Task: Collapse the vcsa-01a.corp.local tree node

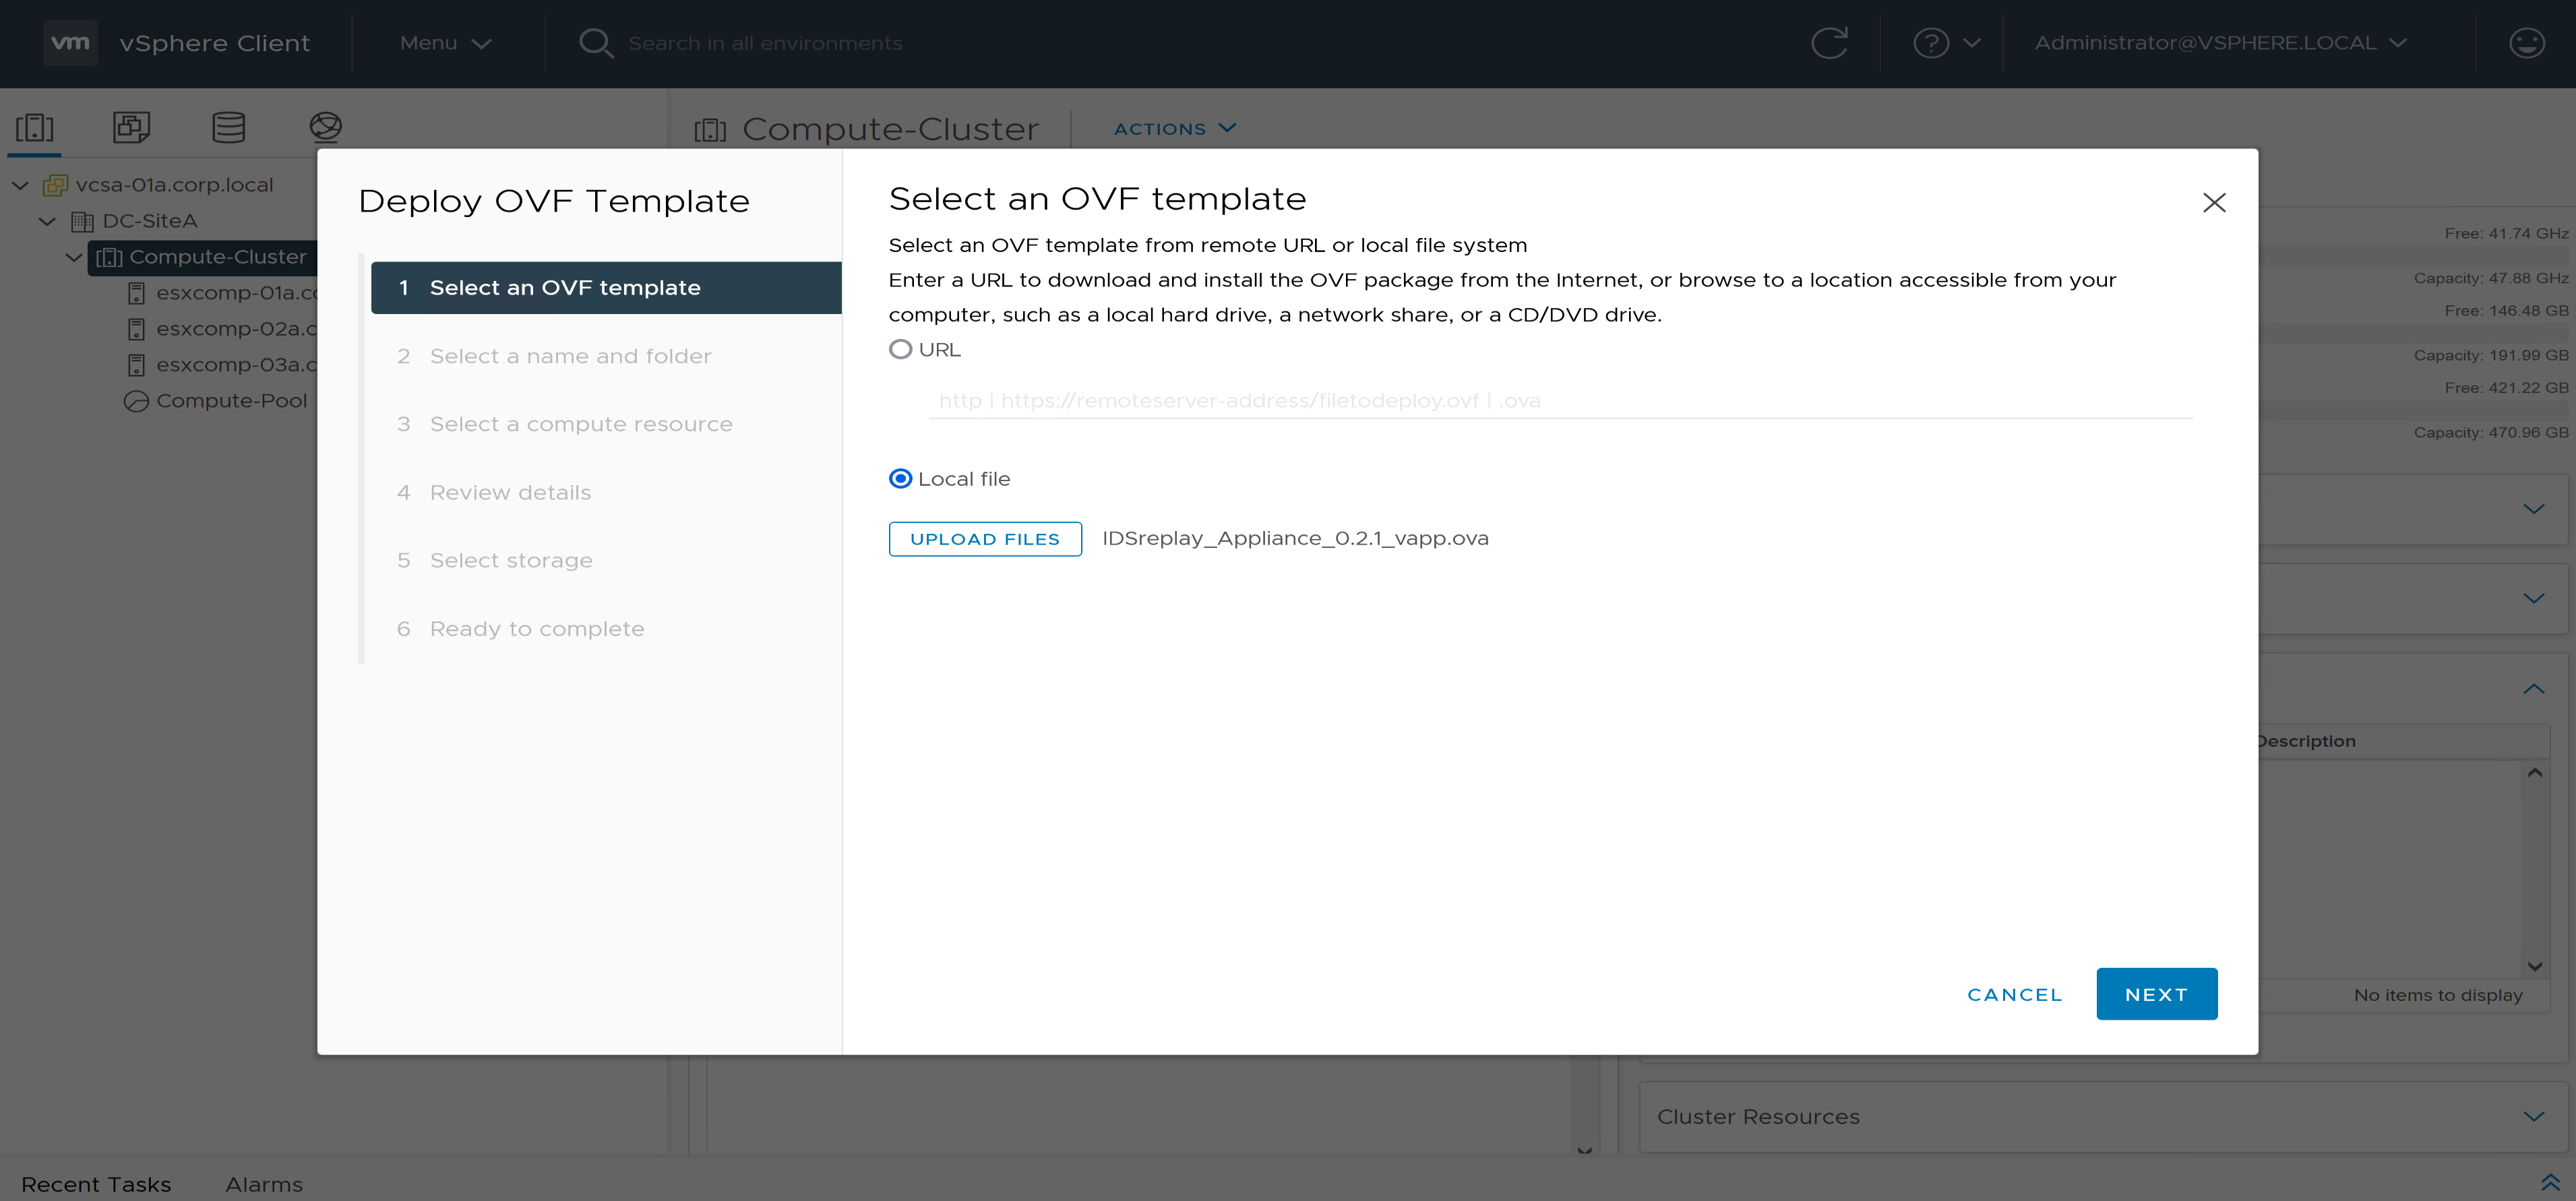Action: [x=20, y=185]
